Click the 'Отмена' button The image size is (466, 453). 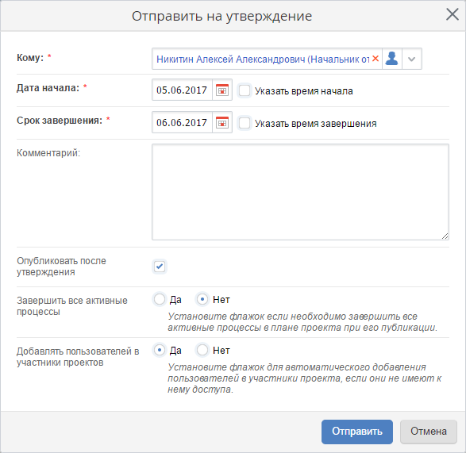pyautogui.click(x=428, y=432)
